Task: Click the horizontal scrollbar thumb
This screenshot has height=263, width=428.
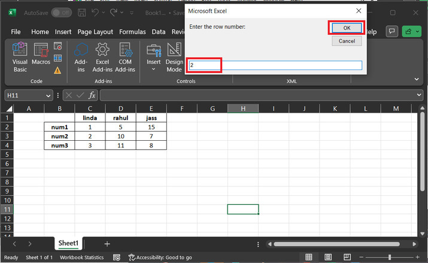Action: (336, 244)
